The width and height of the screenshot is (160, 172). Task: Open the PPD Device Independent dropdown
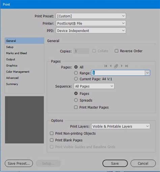91,31
